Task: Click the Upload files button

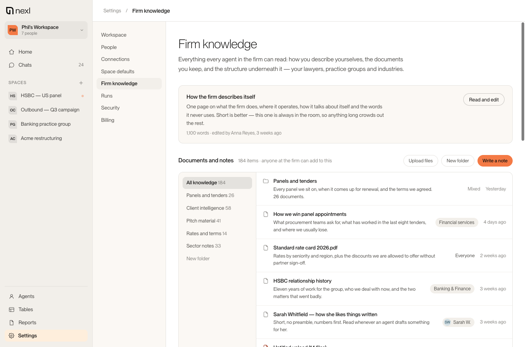Action: (x=421, y=161)
